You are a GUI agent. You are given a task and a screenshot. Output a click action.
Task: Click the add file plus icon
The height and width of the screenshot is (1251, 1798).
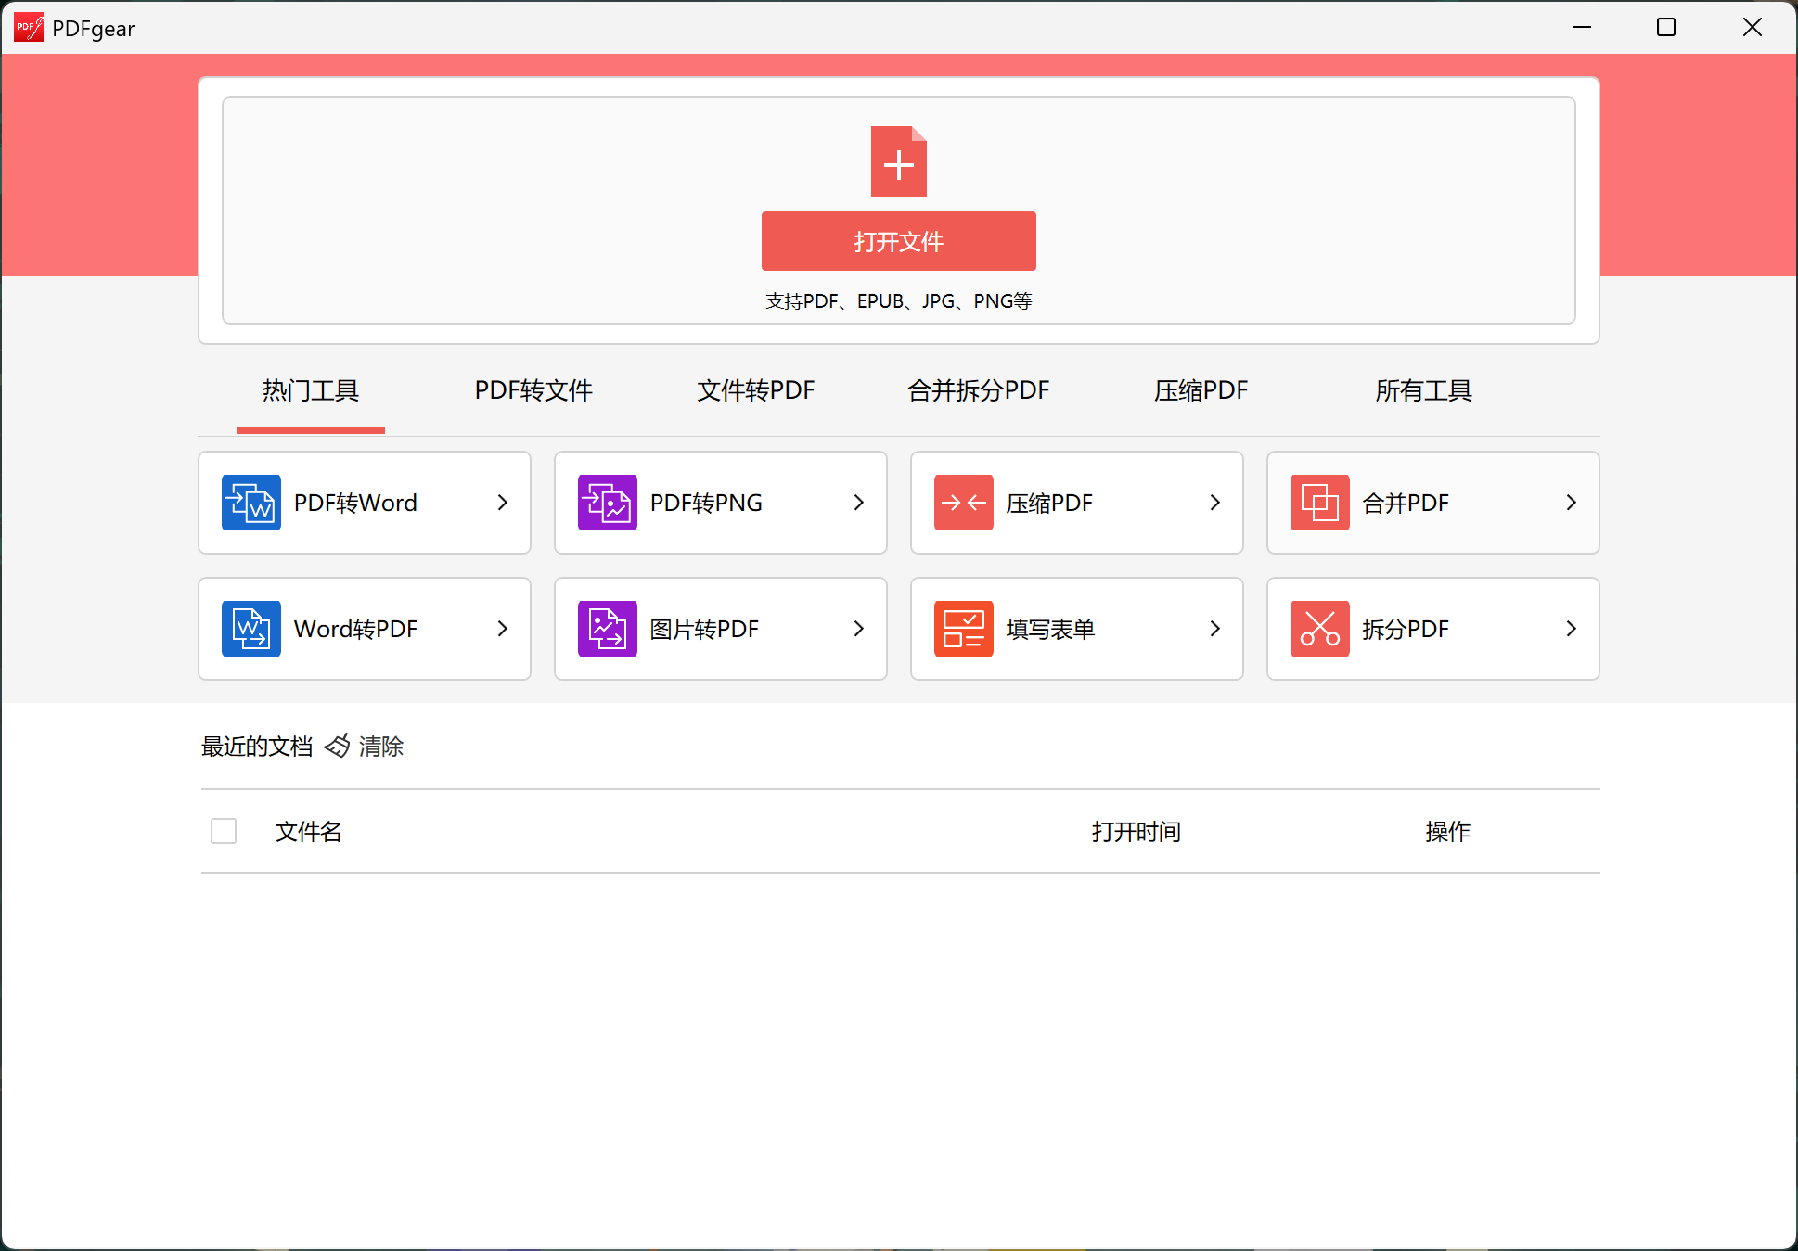coord(897,161)
